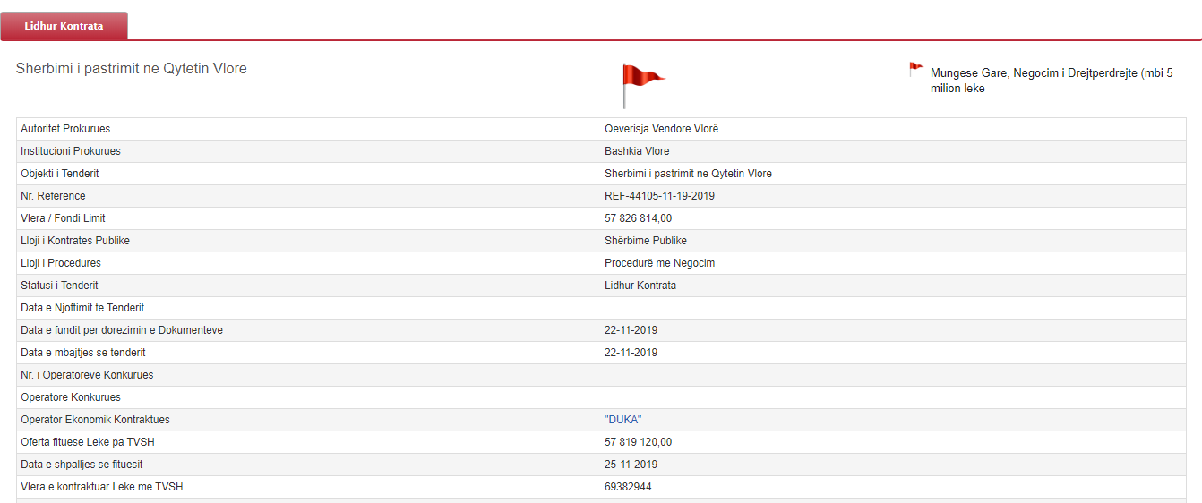The image size is (1202, 503).
Task: Select the contracted value 69382944
Action: point(628,487)
